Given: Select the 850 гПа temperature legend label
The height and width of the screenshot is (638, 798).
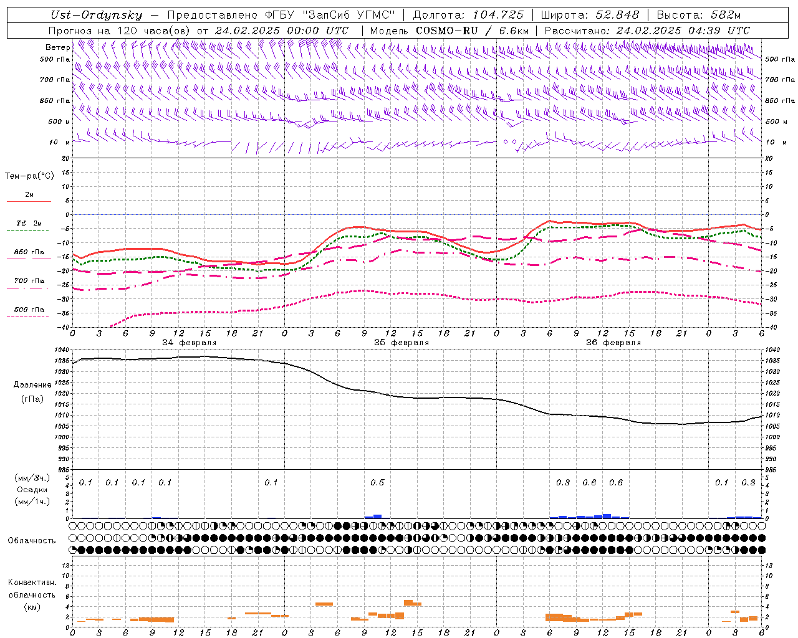Looking at the screenshot, I should click(29, 252).
